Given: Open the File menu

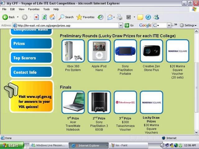Looking at the screenshot, I should (x=4, y=9).
